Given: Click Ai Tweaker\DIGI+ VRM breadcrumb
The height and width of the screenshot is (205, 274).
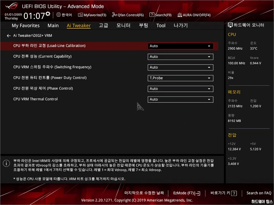Looking at the screenshot, I should coord(33,36).
